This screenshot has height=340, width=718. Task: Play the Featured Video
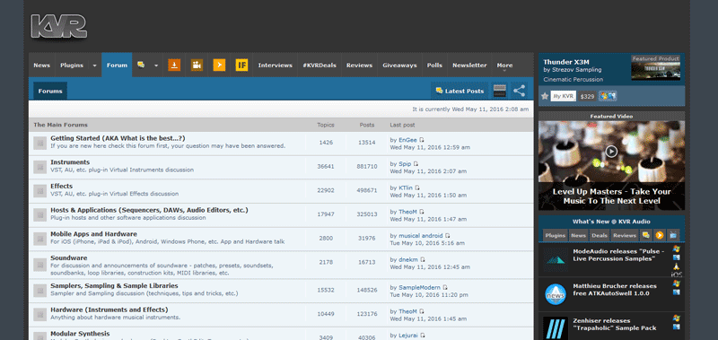coord(611,151)
